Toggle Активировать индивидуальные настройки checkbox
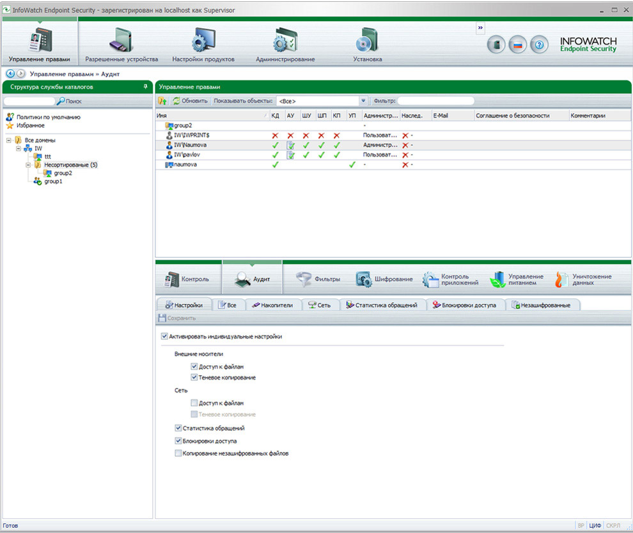633x533 pixels. 164,336
